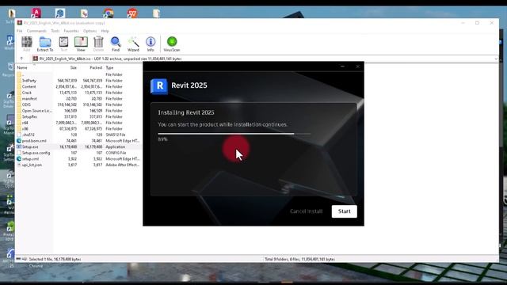The width and height of the screenshot is (507, 285).
Task: Select the Open Source Lic... folder row
Action: (79, 111)
